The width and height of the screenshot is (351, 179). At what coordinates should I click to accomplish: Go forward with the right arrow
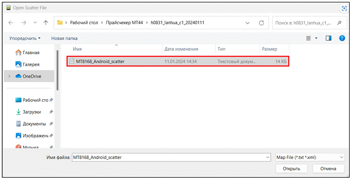pyautogui.click(x=24, y=23)
